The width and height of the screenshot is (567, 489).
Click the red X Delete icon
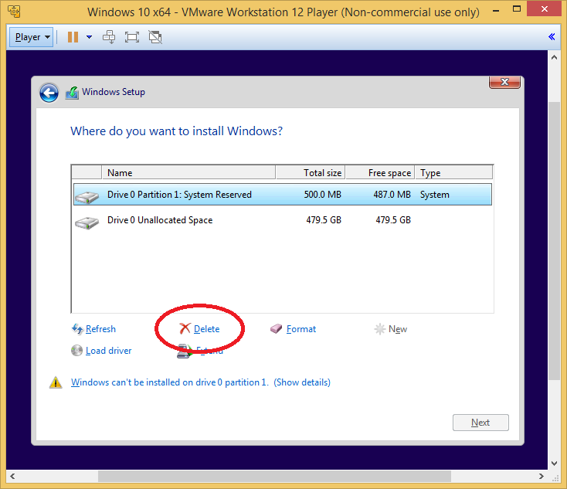pos(185,328)
